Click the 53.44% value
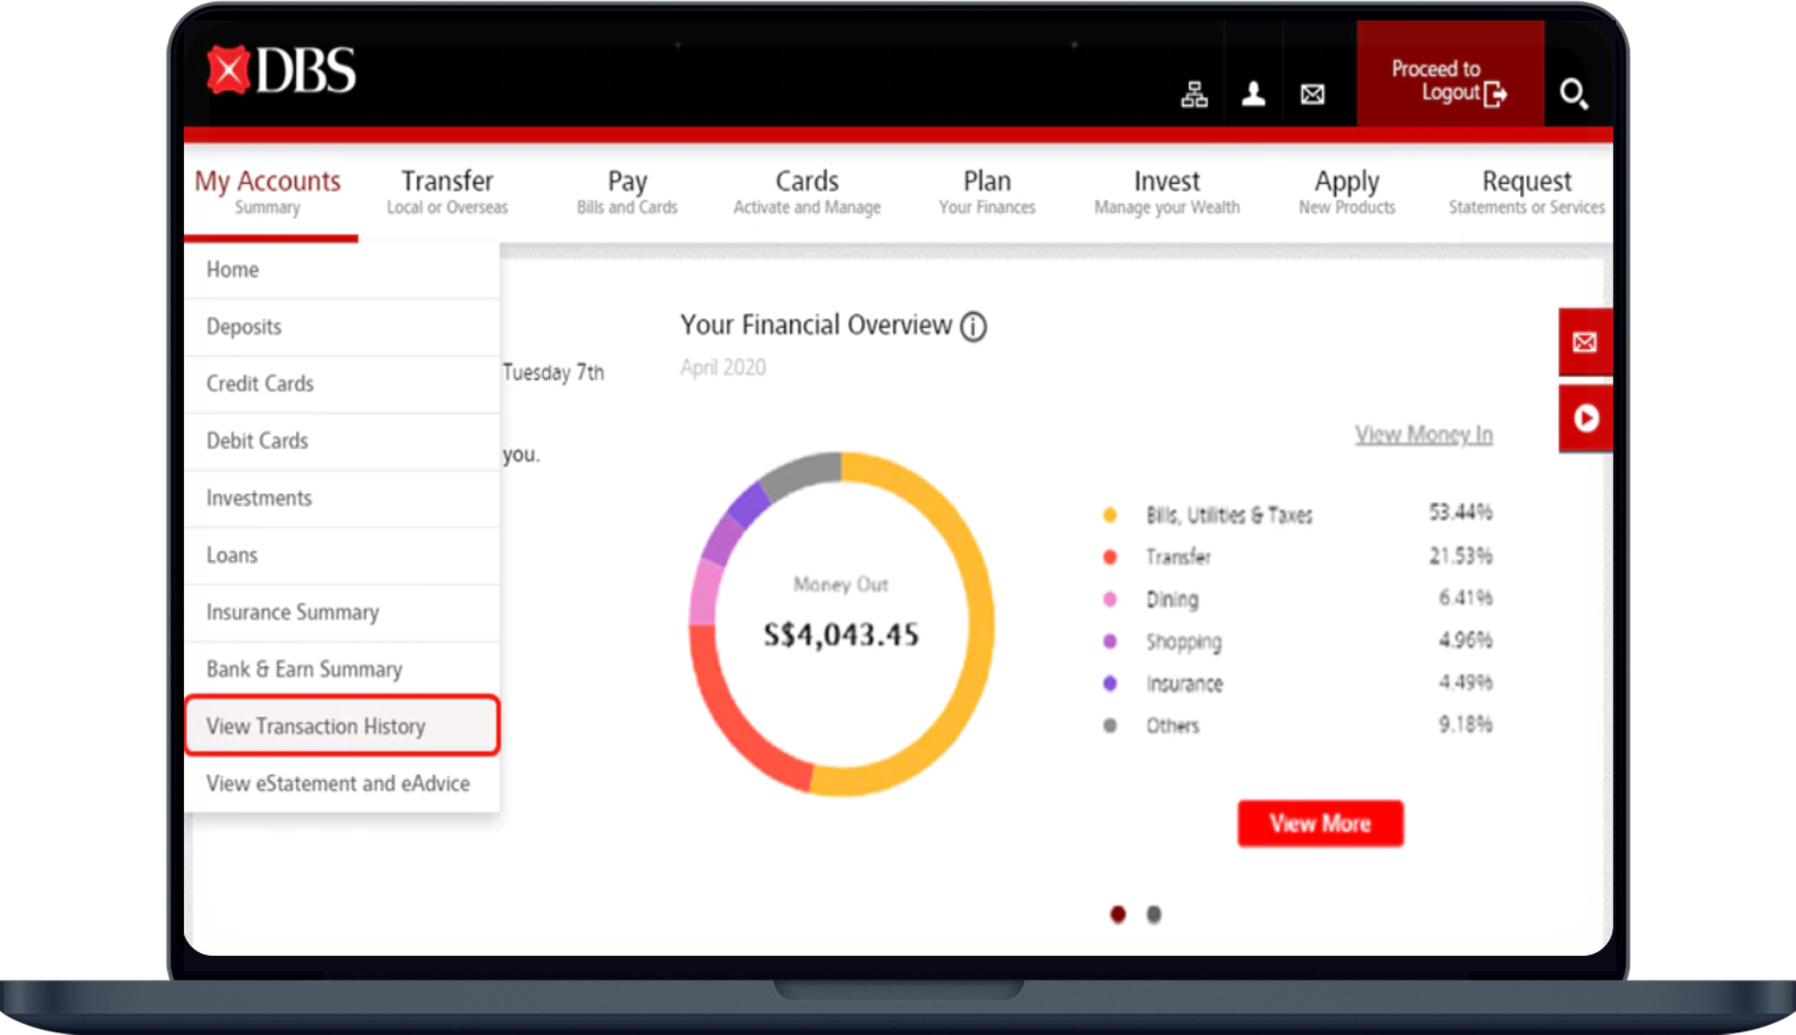This screenshot has width=1796, height=1035. pos(1460,512)
